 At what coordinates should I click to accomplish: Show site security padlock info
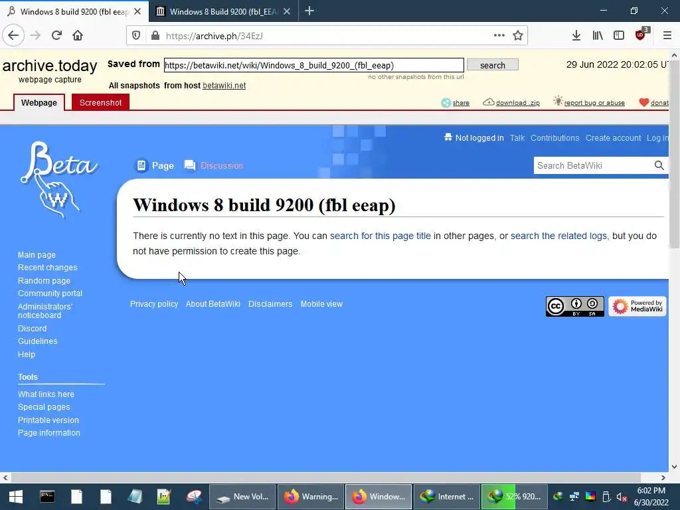click(x=155, y=36)
